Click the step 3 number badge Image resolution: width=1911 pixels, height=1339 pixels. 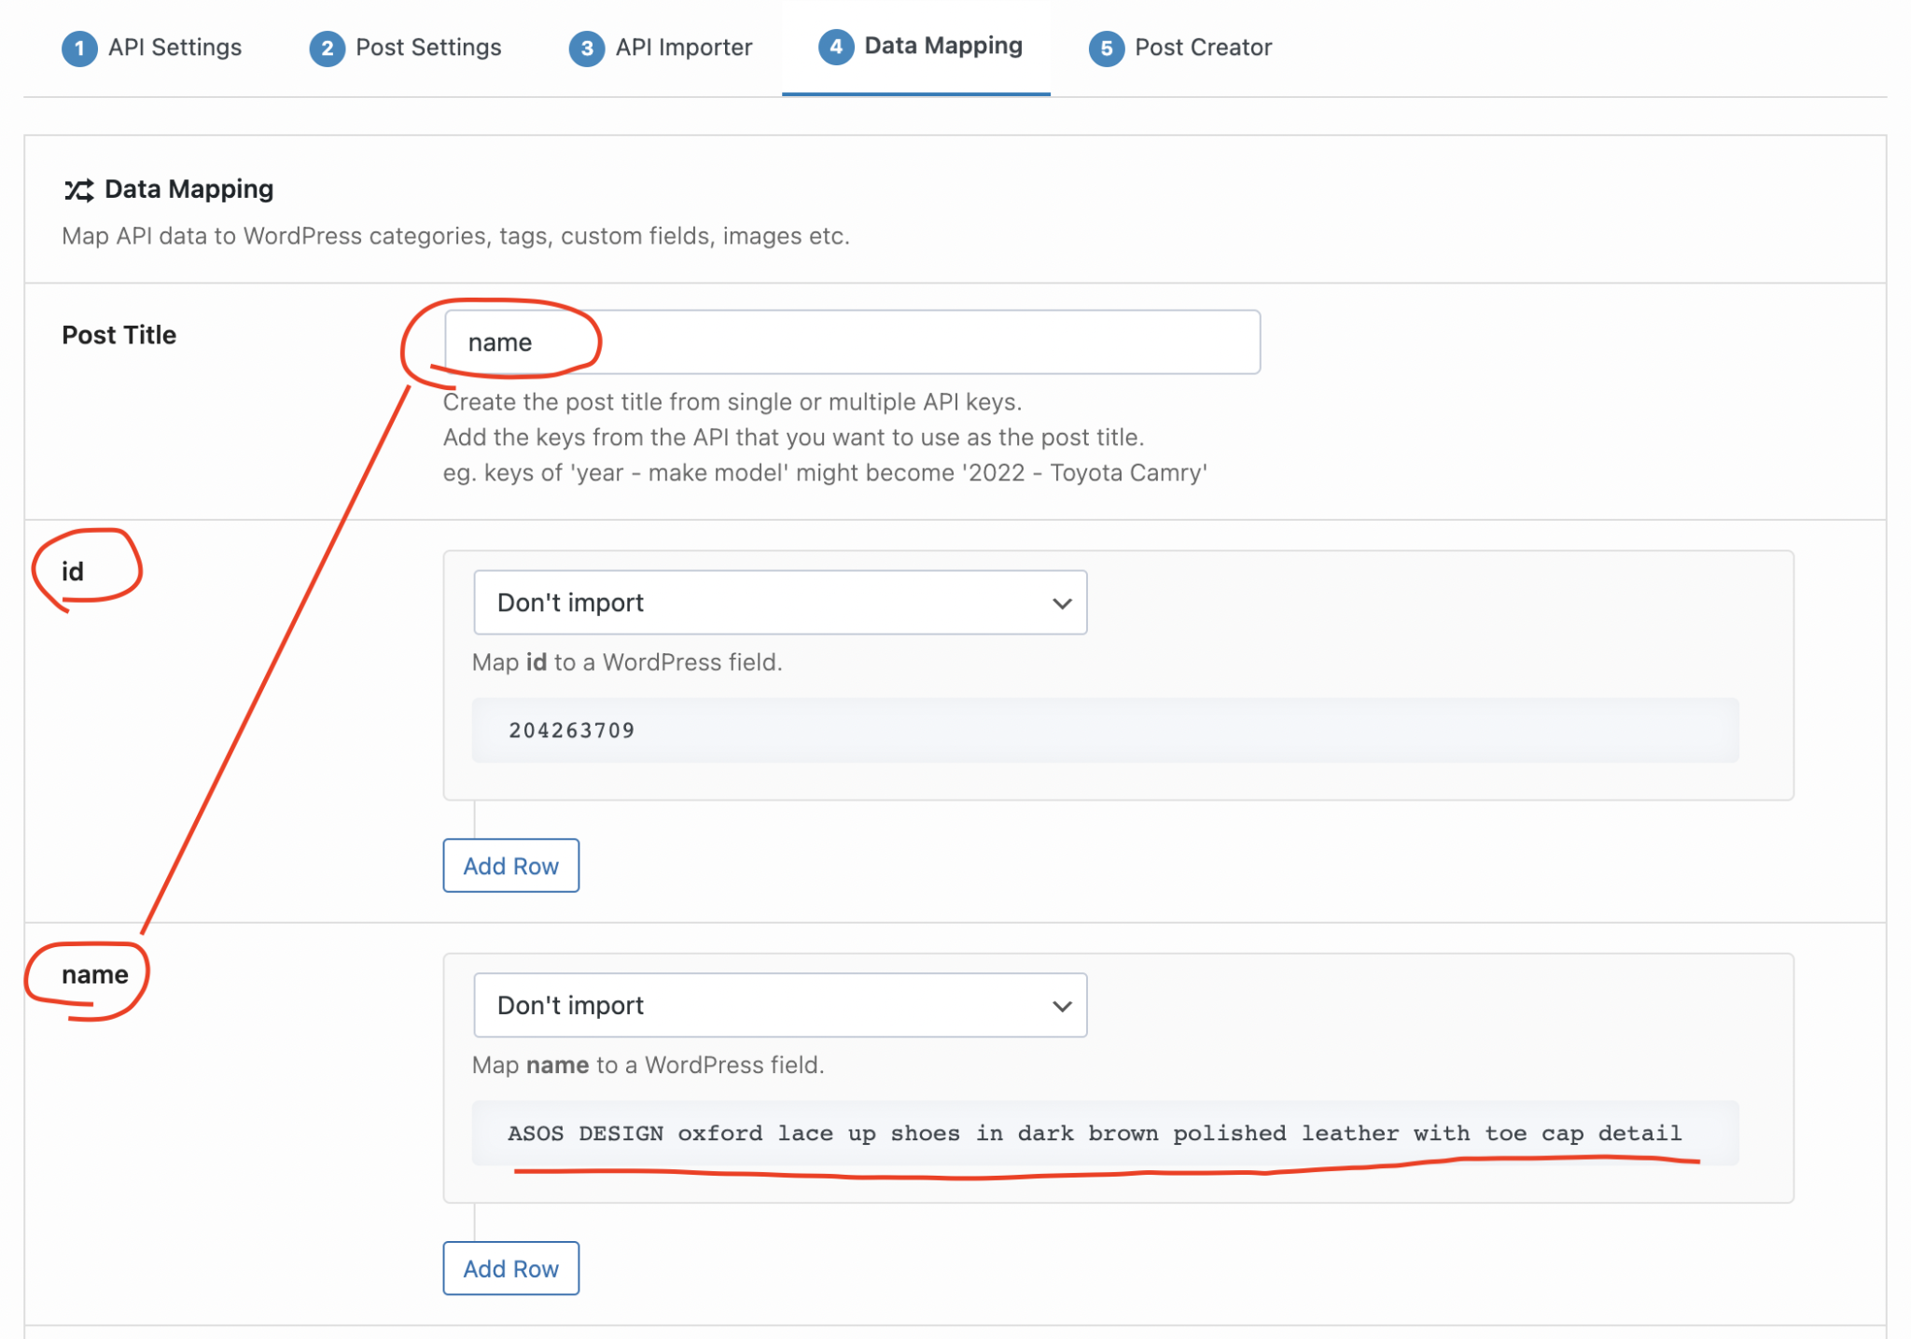click(x=586, y=49)
